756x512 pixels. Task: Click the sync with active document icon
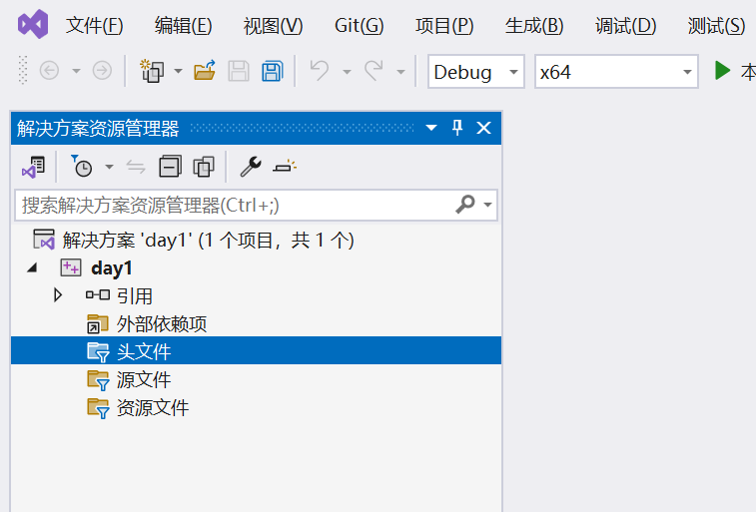click(136, 167)
